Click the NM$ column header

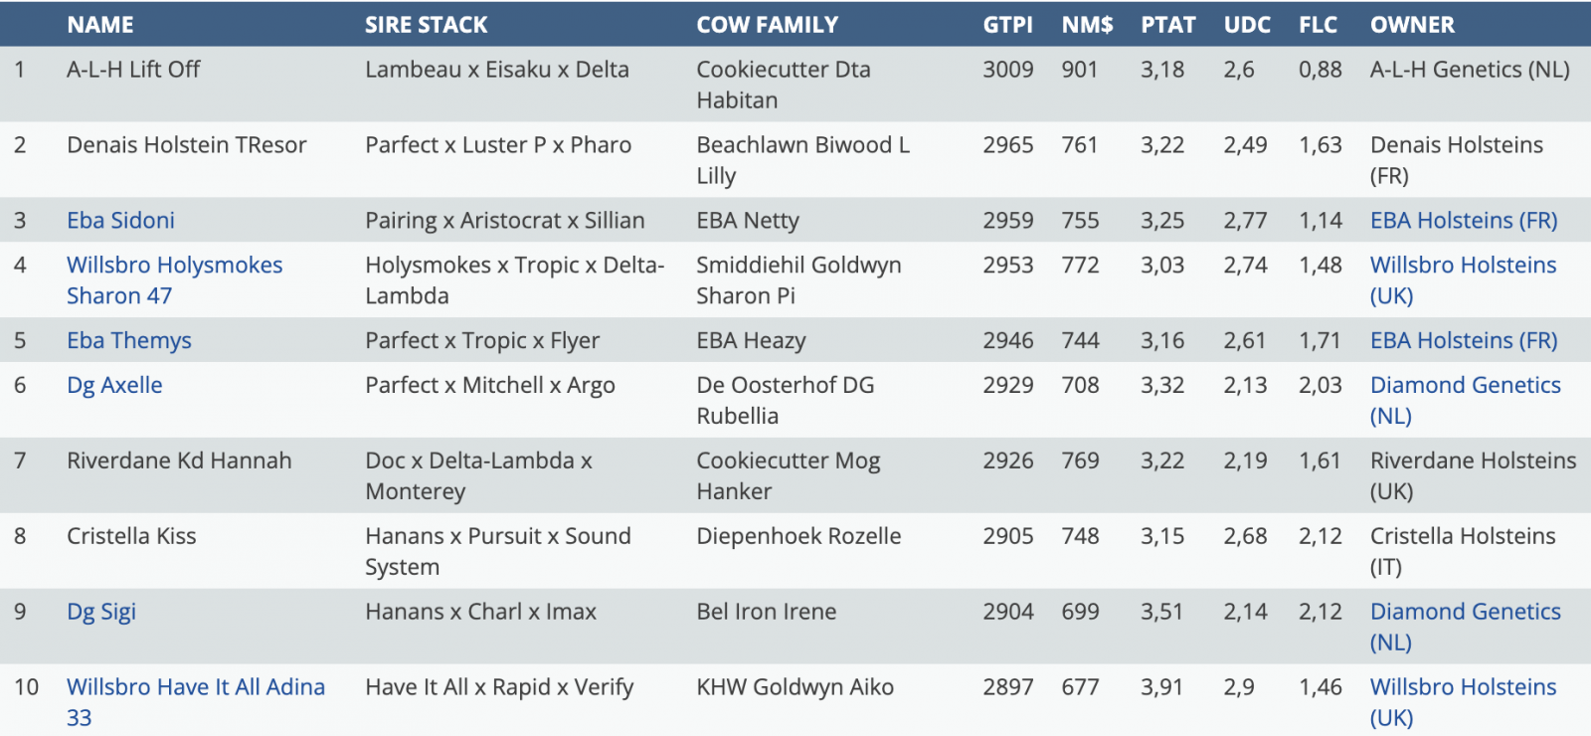pos(1087,25)
